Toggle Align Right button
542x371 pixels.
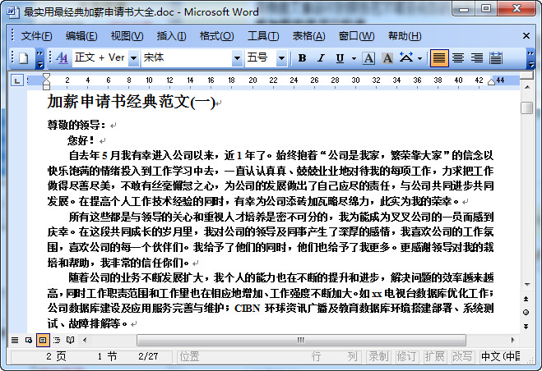click(x=477, y=58)
